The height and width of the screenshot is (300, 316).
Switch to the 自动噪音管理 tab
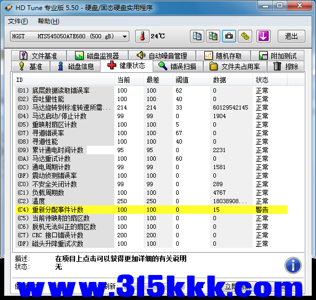coord(162,56)
